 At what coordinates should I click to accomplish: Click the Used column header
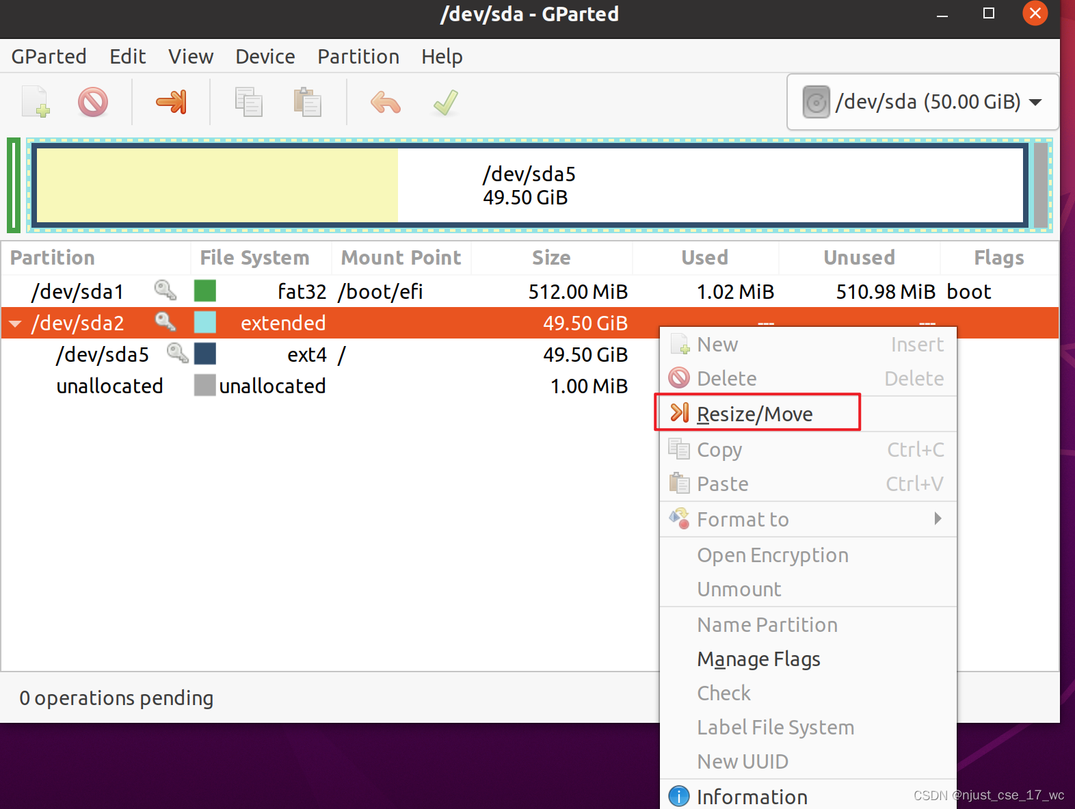pos(706,258)
